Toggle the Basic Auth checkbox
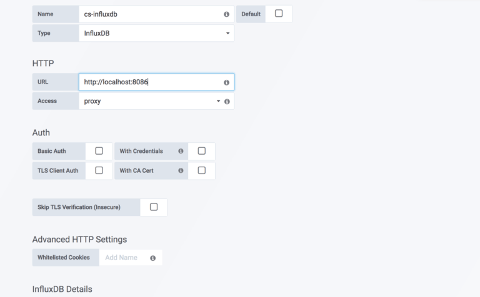Viewport: 480px width, 297px height. click(x=99, y=151)
